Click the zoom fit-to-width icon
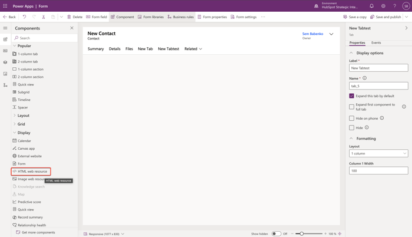The image size is (412, 237). [x=340, y=233]
